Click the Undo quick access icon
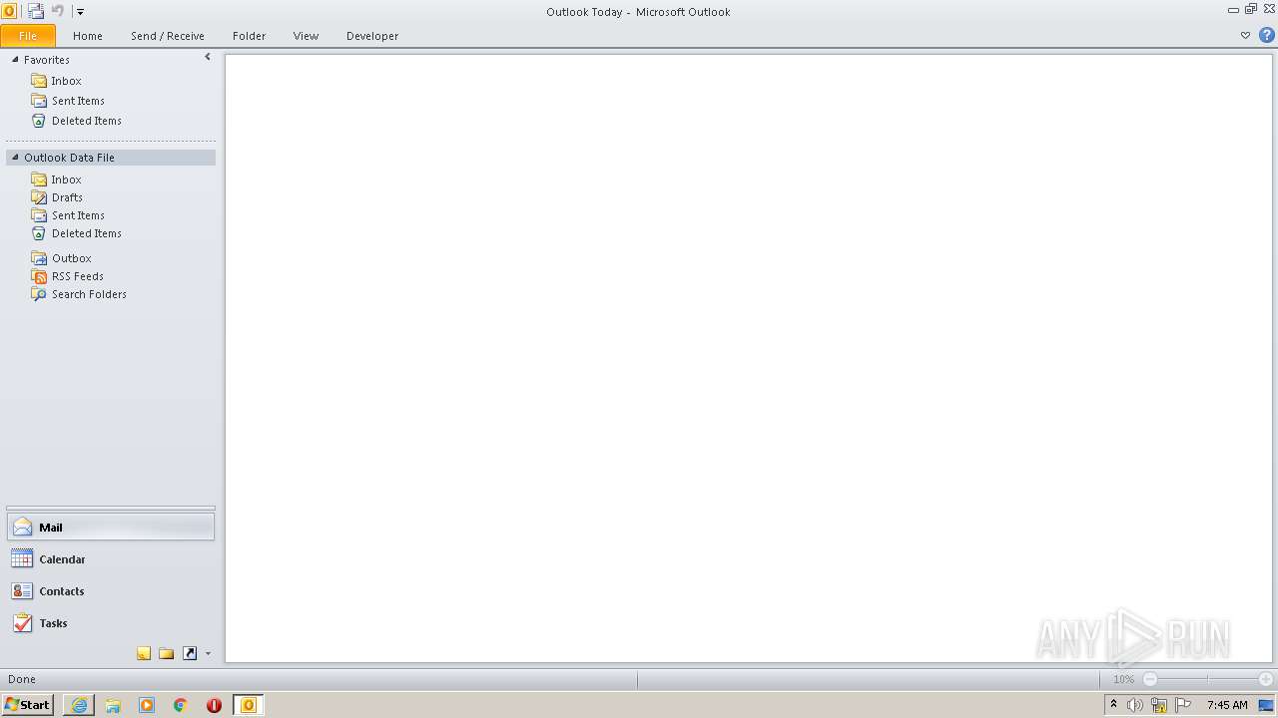Screen dimensions: 1278x718 [57, 11]
